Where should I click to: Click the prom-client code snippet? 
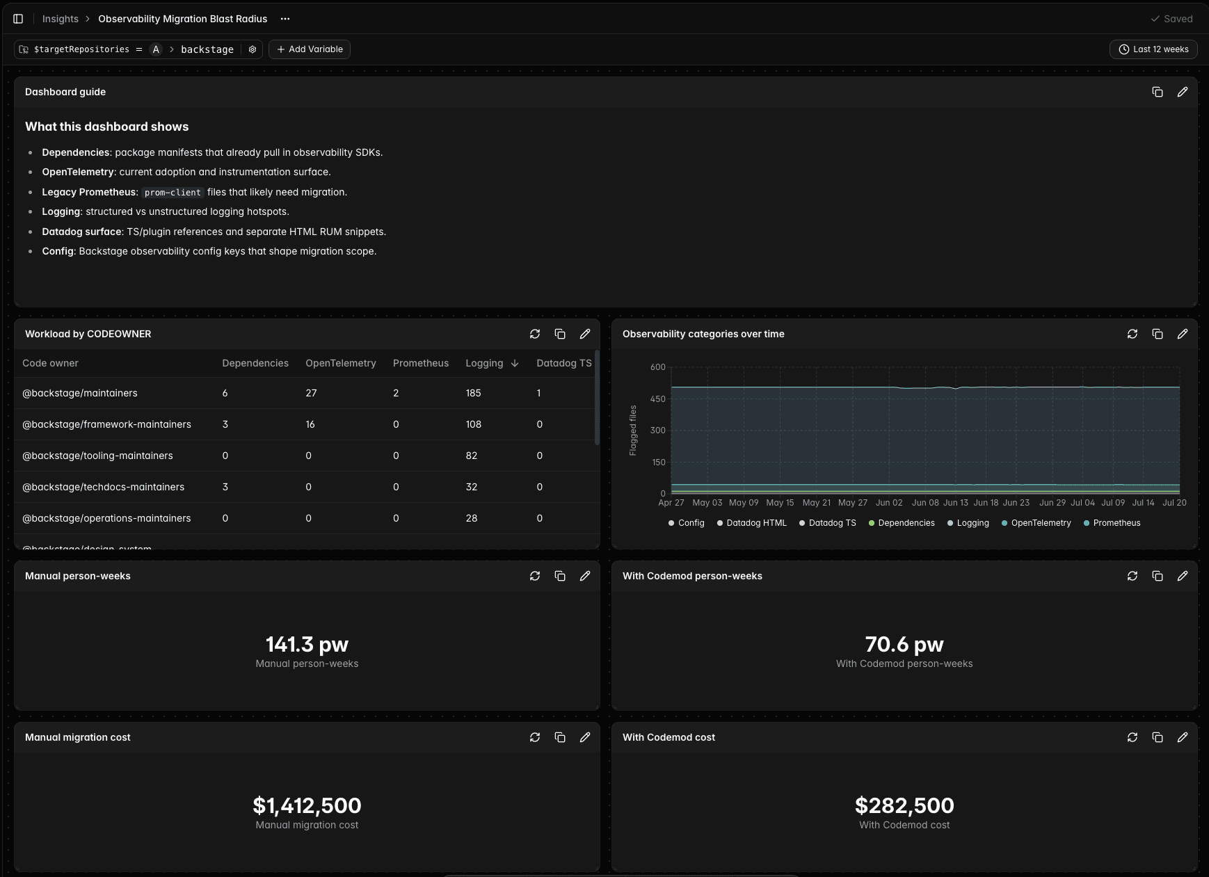point(173,193)
